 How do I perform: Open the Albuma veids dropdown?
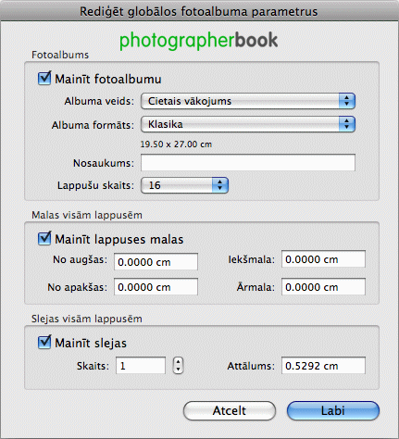pos(248,101)
